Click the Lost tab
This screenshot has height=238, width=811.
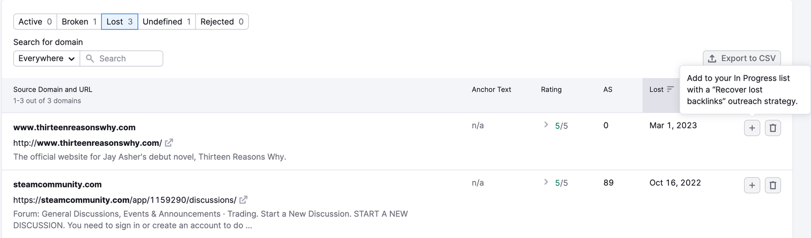120,22
